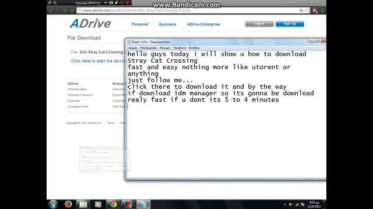This screenshot has height=209, width=373.
Task: Click the ADrive logo
Action: (90, 23)
